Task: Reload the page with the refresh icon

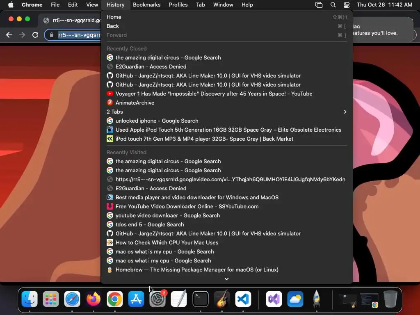Action: tap(35, 35)
